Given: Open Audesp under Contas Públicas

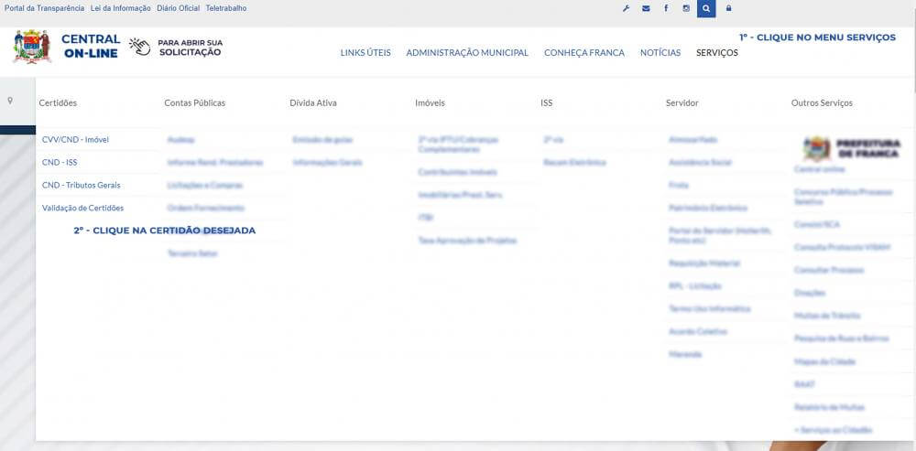Looking at the screenshot, I should pos(180,140).
